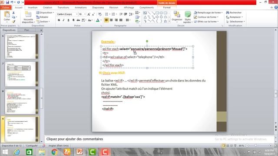
Task: Increase font size with the large A
Action: coord(89,14)
